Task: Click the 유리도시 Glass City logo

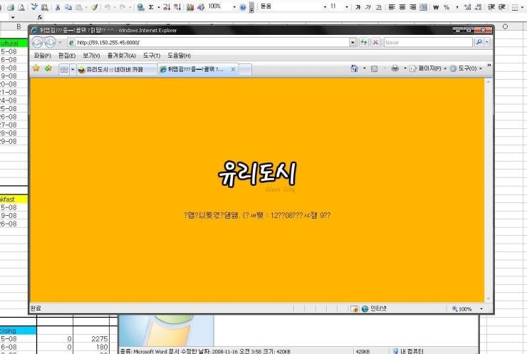Action: tap(257, 175)
